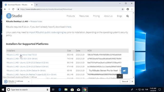
Task: Open the People icon in the system tray
Action: coord(132,90)
